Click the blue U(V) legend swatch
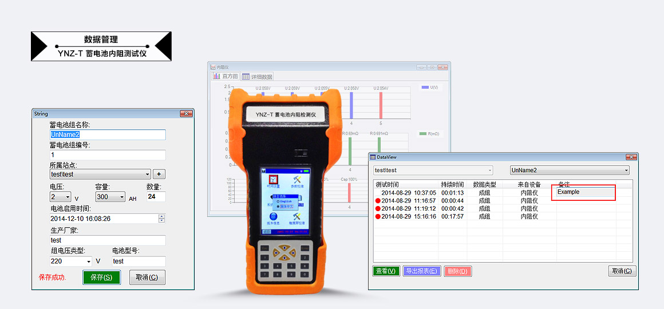664x309 pixels. click(424, 87)
